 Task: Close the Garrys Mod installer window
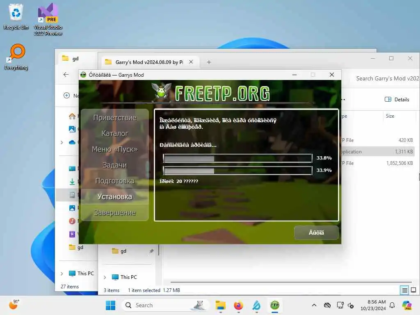pos(331,75)
